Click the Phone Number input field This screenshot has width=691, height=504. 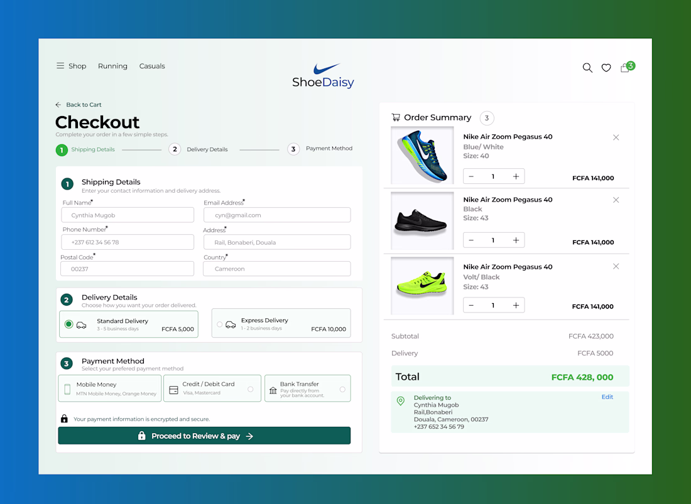coord(128,242)
